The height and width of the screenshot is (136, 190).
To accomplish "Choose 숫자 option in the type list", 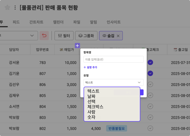I will coord(91,117).
